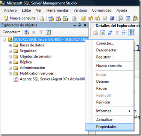Choose Propiedades from the context menu
141x136 pixels.
109,127
